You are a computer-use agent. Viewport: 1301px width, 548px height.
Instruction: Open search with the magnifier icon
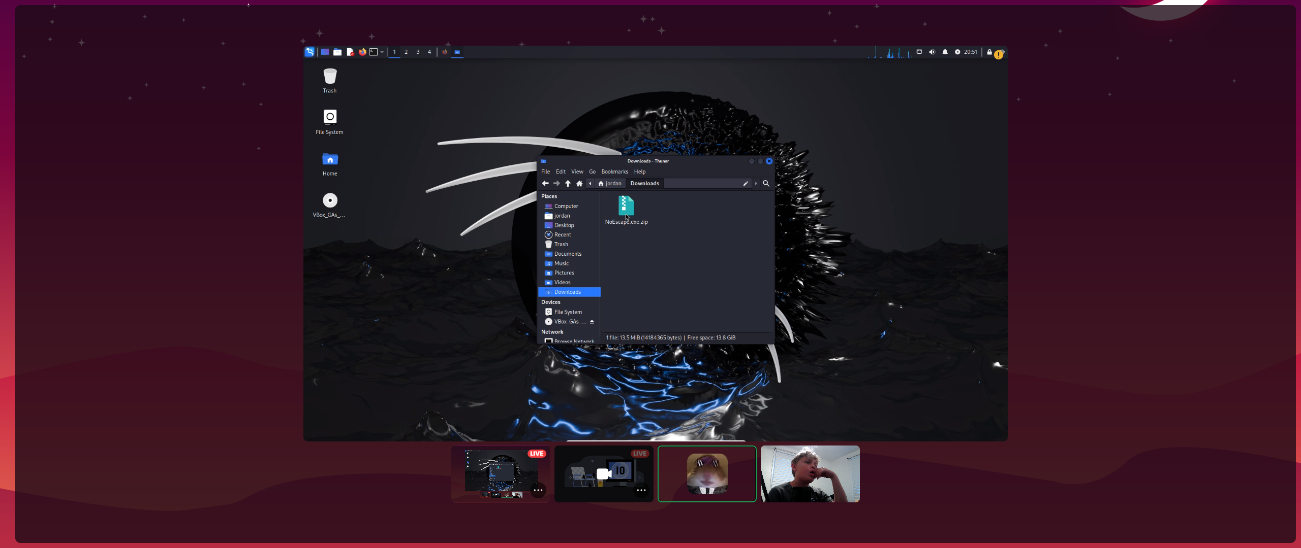pos(766,183)
